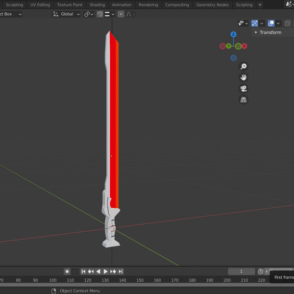The height and width of the screenshot is (294, 294).
Task: Click the current frame field showing 1
Action: [x=241, y=271]
